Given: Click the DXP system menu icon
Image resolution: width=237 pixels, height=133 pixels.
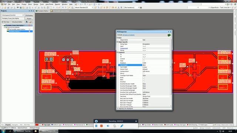Looking at the screenshot, I should [x=4, y=4].
